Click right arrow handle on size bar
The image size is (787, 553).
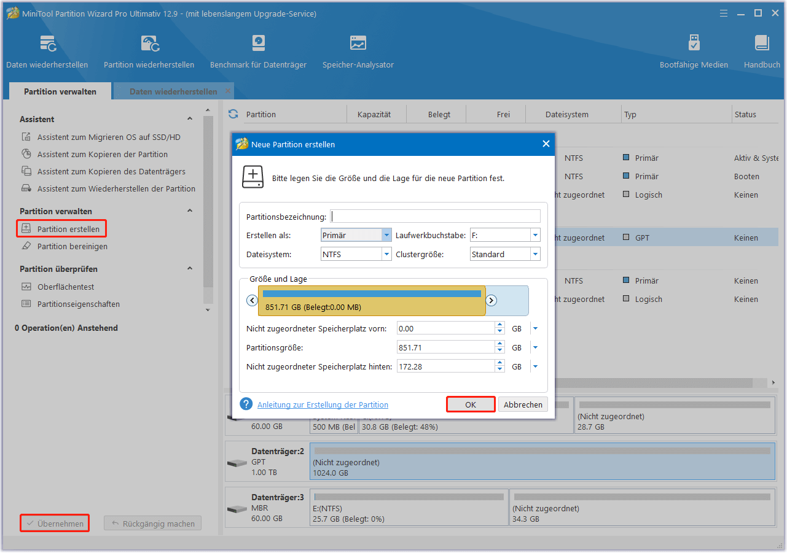pos(491,301)
